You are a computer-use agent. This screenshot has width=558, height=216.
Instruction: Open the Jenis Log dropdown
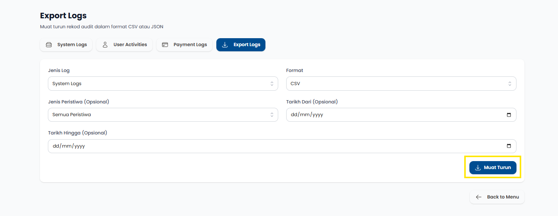tap(163, 84)
